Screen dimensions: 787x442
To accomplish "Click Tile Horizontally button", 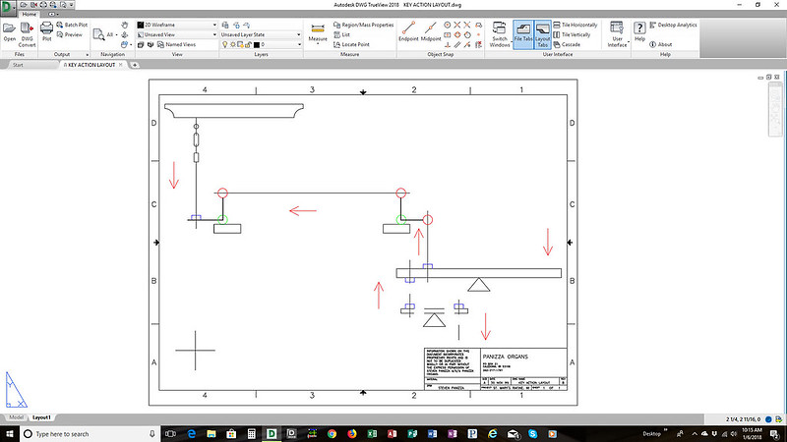I will [579, 23].
